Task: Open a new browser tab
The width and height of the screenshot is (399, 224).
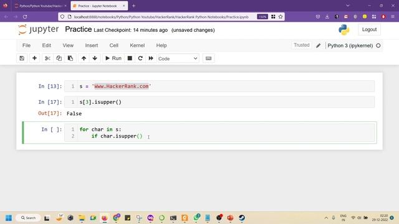Action: [134, 6]
